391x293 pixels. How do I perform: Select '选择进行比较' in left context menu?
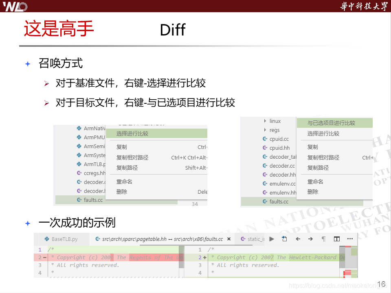[x=156, y=133]
